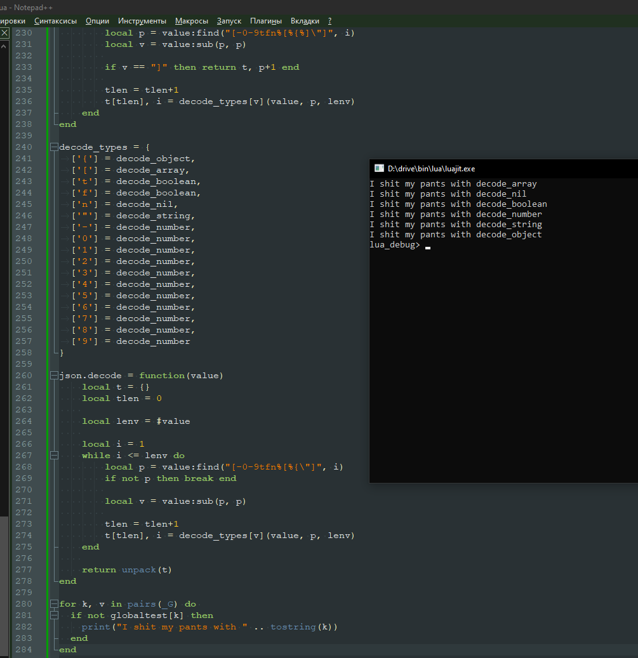Click line number 277 in the margin
The image size is (638, 658).
coord(23,570)
